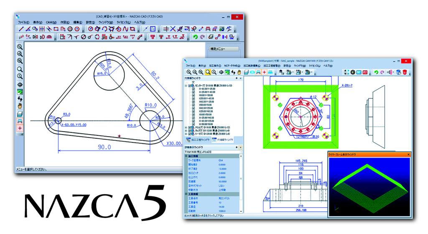Click the zoom in magnifier in CAD sidebar
Screen dimensions: 428x234
click(x=20, y=47)
